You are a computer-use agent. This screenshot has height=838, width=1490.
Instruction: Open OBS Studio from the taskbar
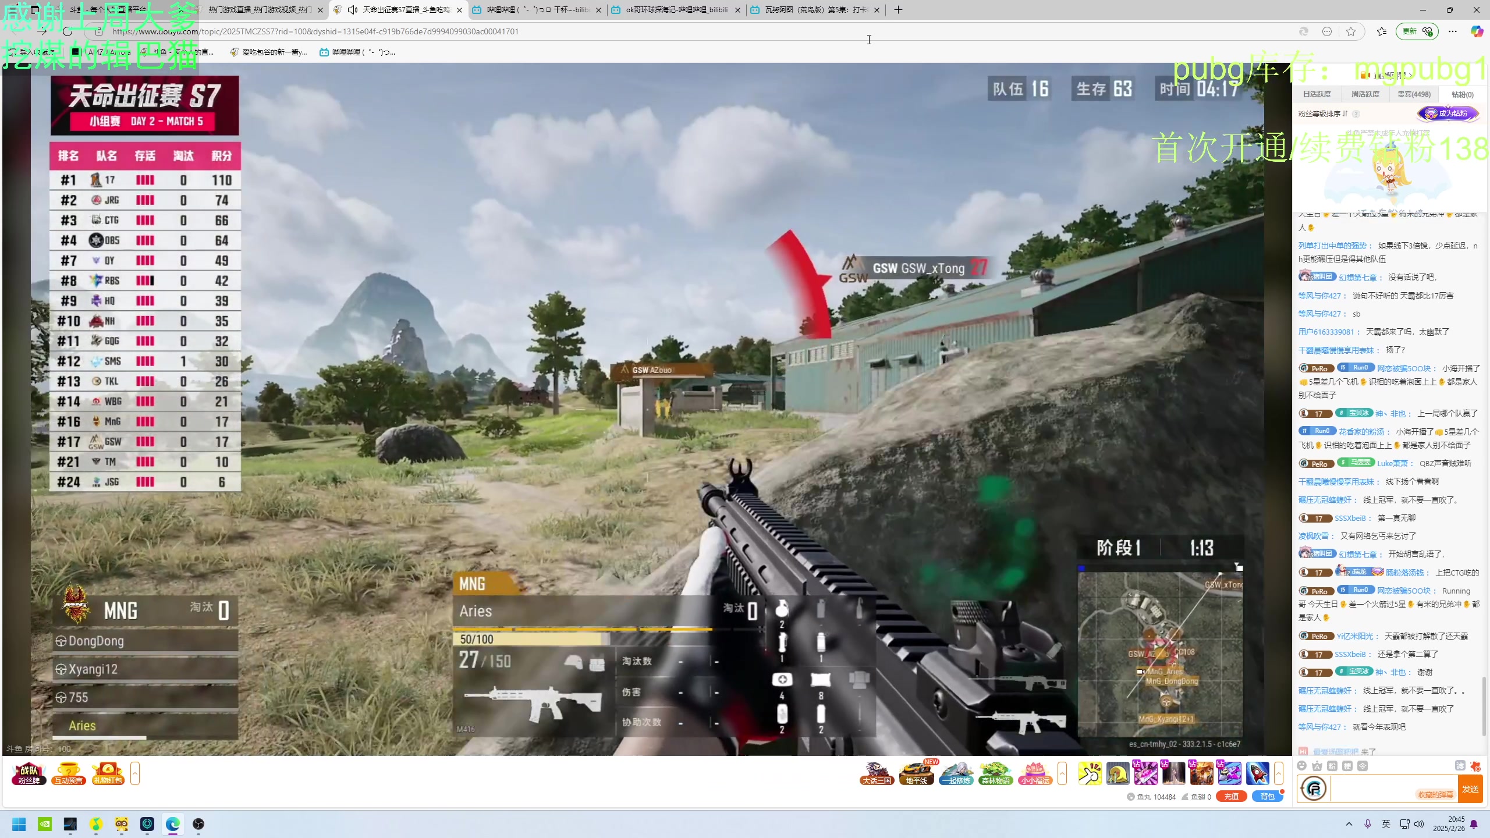[198, 824]
